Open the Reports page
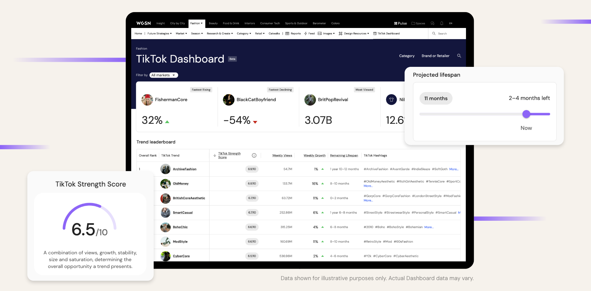 tap(293, 34)
